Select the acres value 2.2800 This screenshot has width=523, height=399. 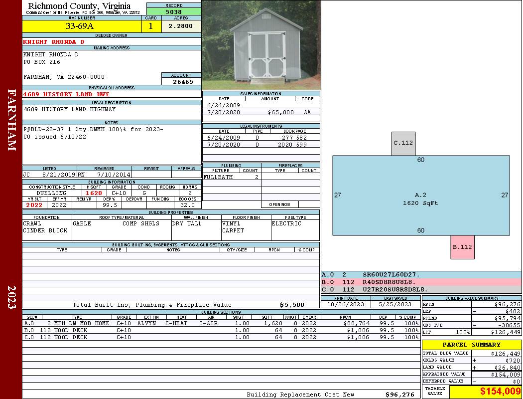tap(181, 26)
